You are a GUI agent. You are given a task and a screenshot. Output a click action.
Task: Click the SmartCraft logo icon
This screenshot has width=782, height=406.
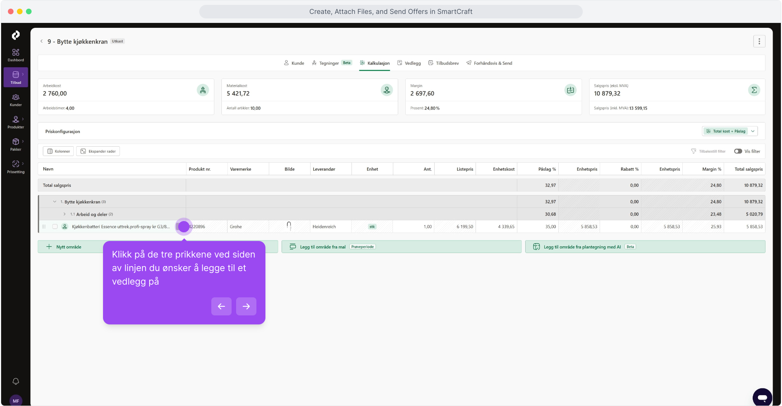[x=15, y=35]
